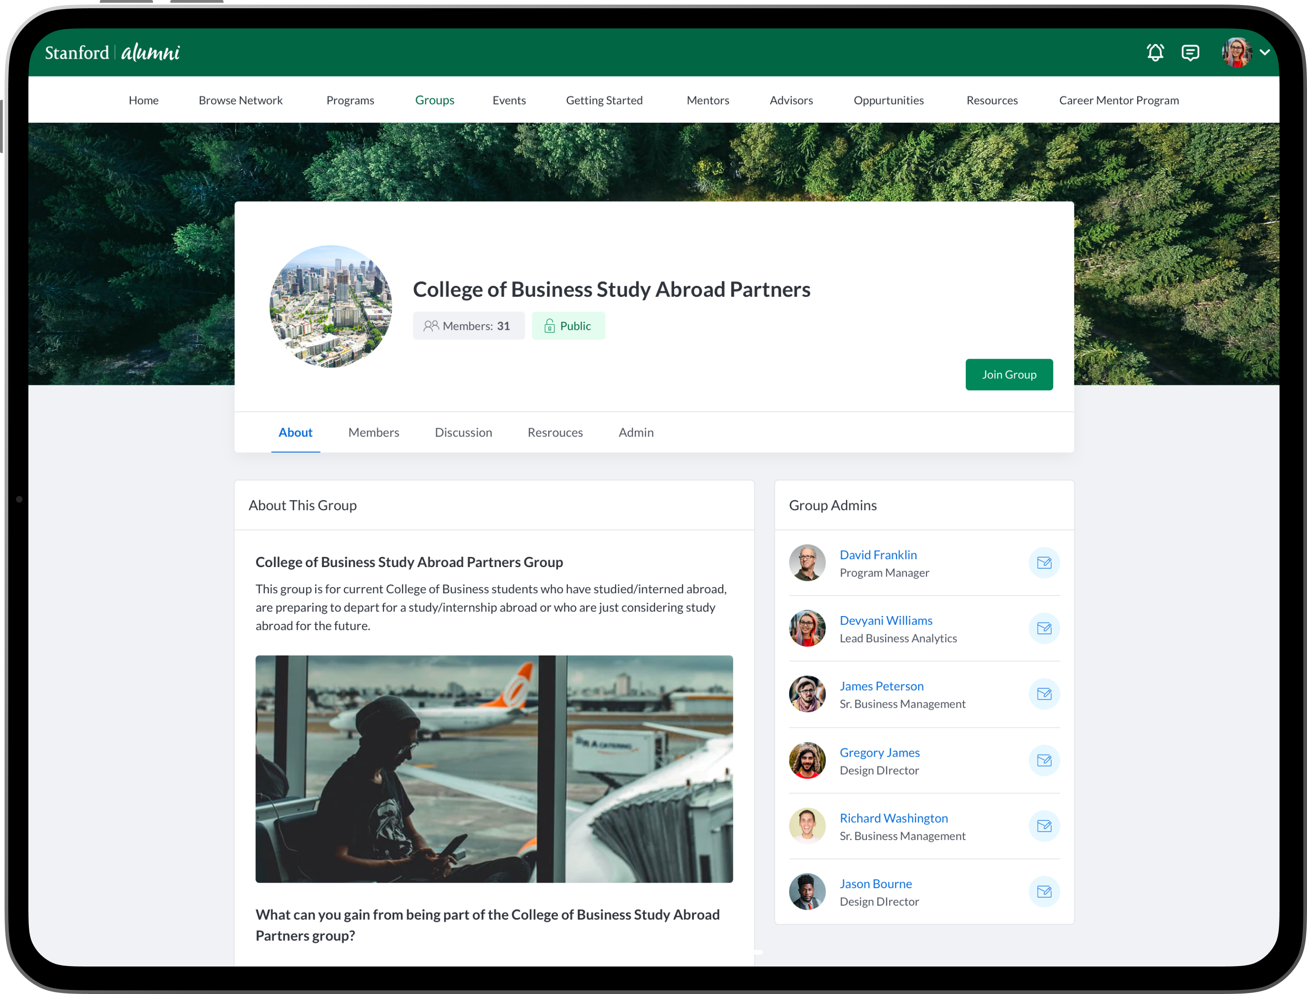Click Richard Washington's email icon
Screen dimensions: 1307x994
[1044, 826]
